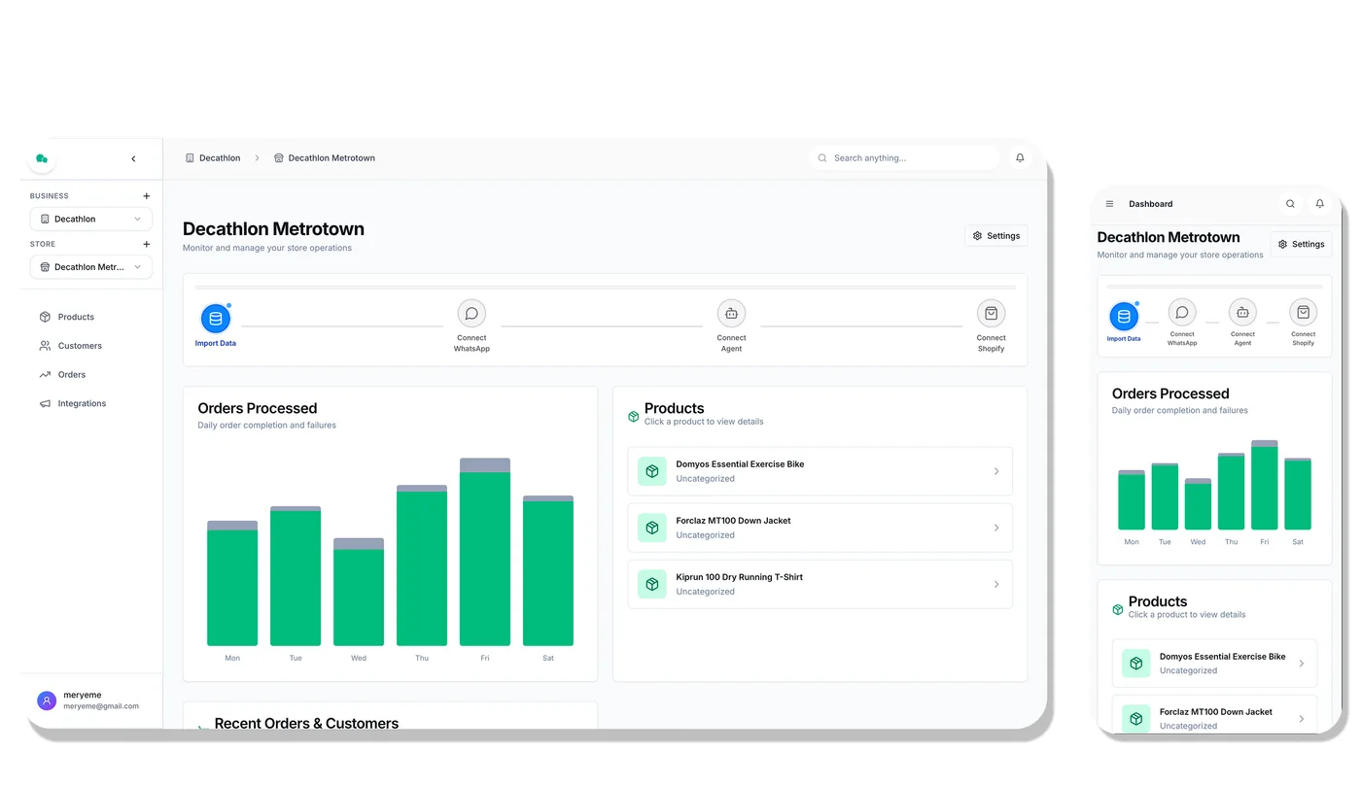This screenshot has height=786, width=1361.
Task: Open notifications bell in desktop view
Action: [x=1020, y=157]
